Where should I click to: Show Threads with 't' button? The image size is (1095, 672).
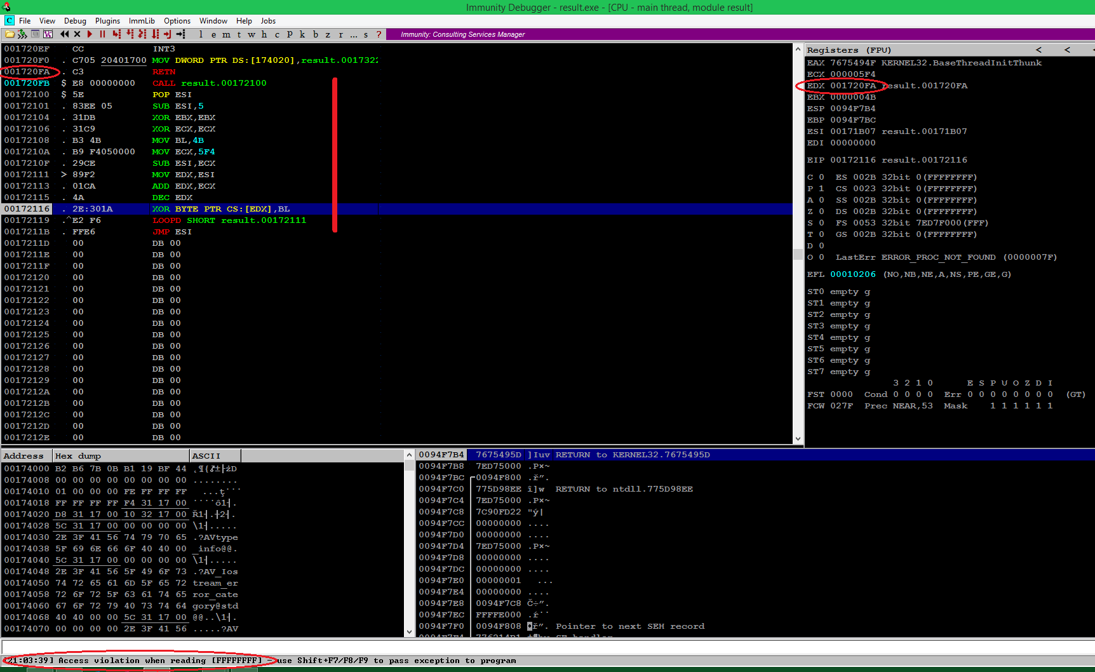[239, 34]
